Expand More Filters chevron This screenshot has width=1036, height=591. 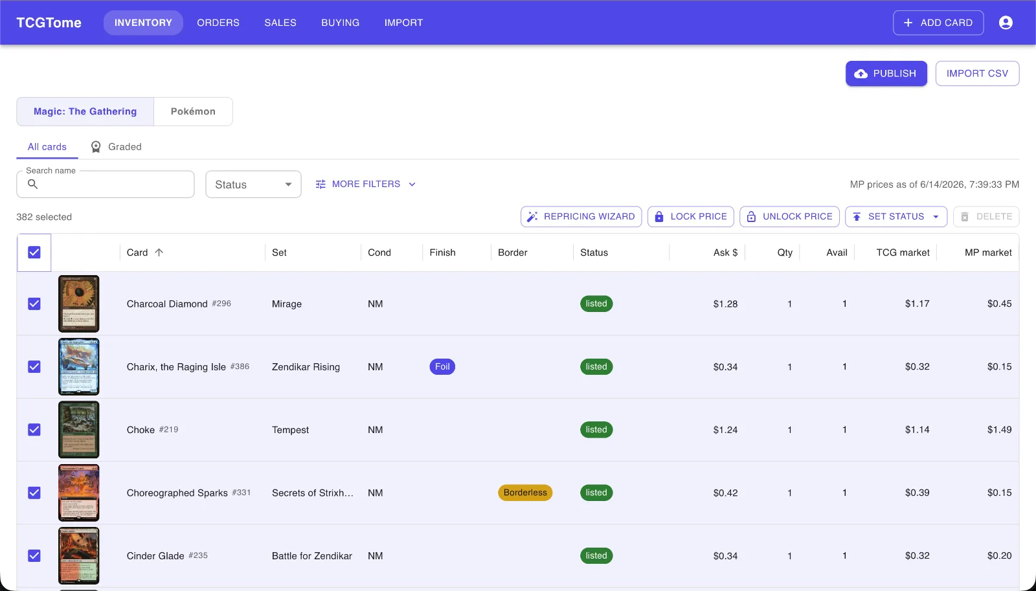pyautogui.click(x=412, y=184)
